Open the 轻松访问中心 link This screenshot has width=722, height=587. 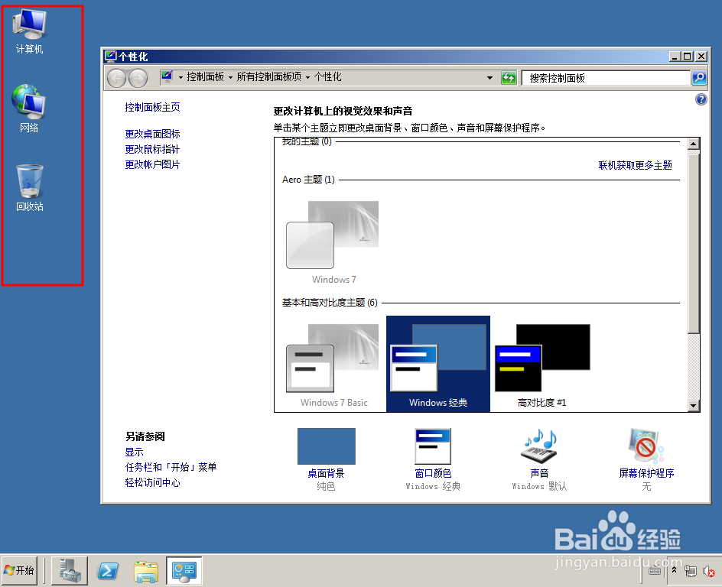click(152, 482)
